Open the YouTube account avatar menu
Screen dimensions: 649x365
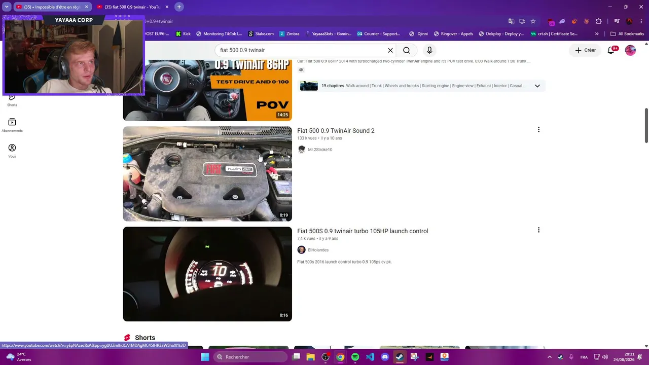pyautogui.click(x=630, y=50)
